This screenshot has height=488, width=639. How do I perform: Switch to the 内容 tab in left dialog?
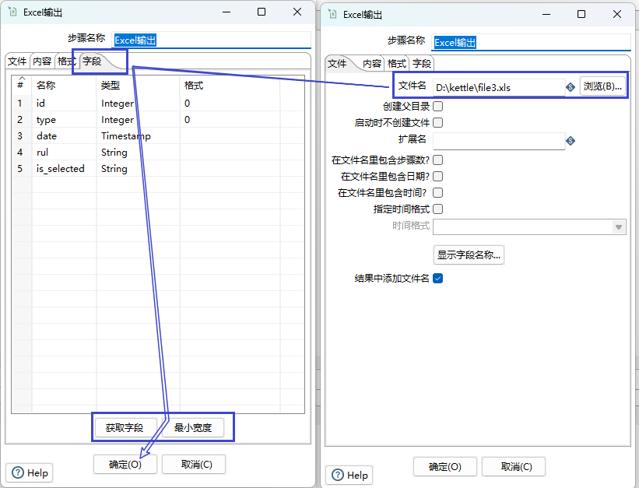pyautogui.click(x=42, y=61)
